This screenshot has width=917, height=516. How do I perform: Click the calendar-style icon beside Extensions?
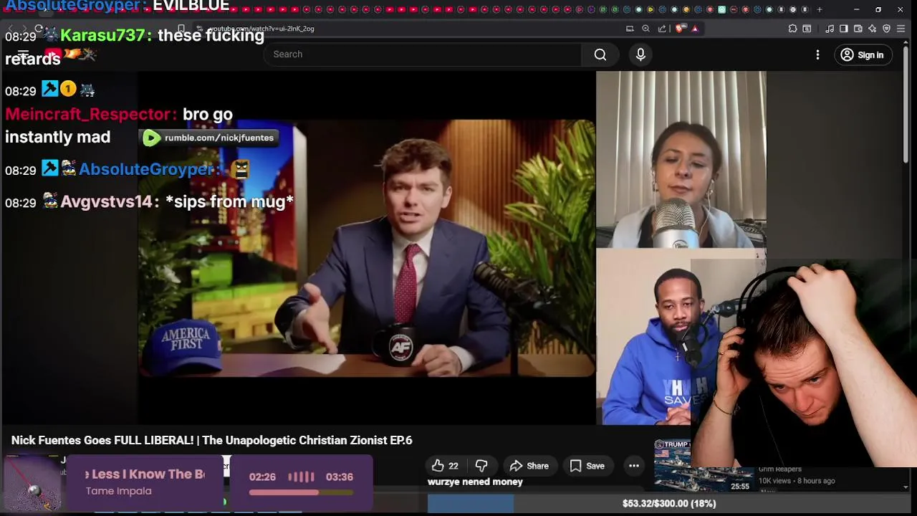807,29
